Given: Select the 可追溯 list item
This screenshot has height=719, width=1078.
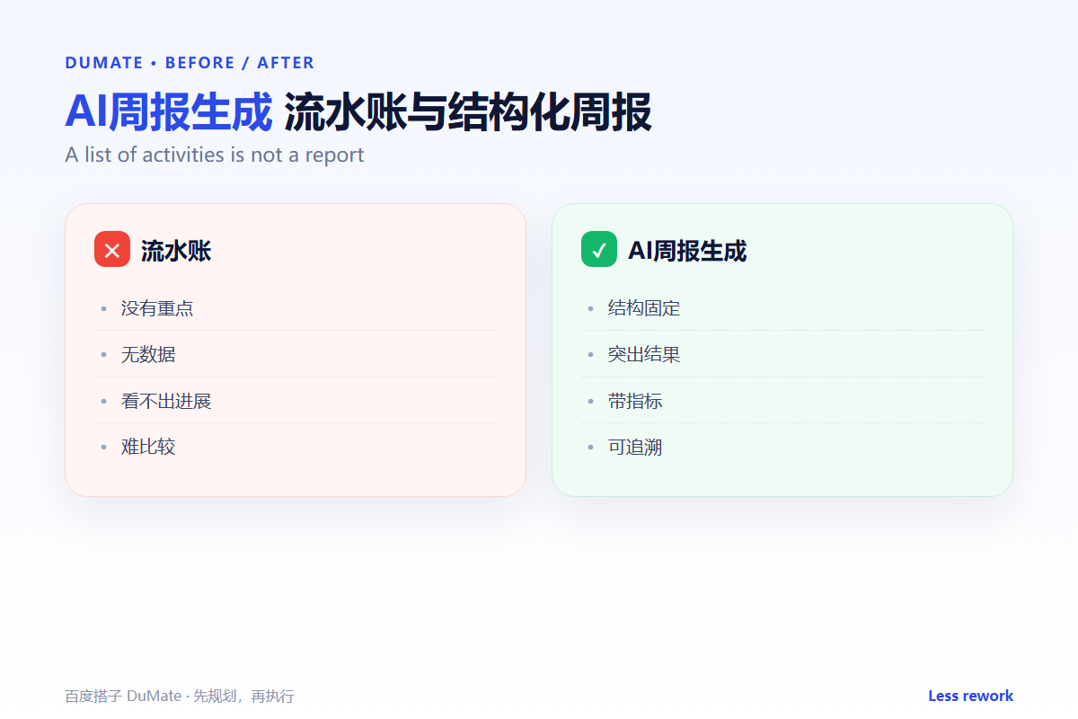Looking at the screenshot, I should [x=782, y=447].
